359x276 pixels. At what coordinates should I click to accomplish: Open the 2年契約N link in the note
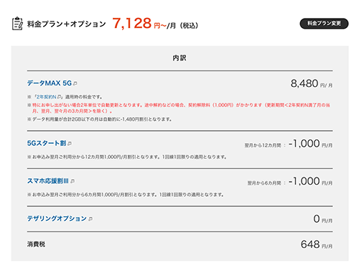[x=46, y=97]
